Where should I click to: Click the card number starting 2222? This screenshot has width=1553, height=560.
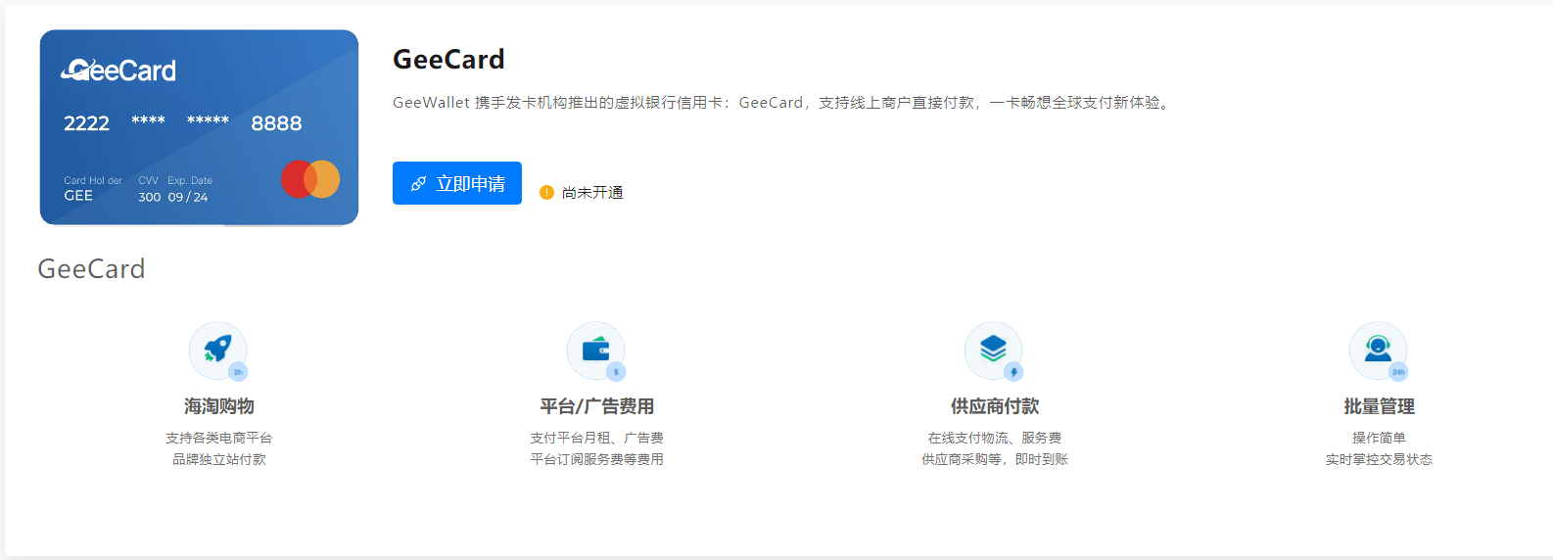86,123
